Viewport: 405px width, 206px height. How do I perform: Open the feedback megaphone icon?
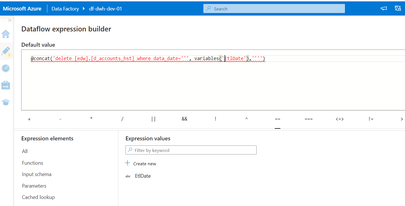383,8
